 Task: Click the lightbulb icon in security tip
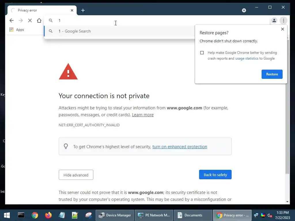pos(66,146)
